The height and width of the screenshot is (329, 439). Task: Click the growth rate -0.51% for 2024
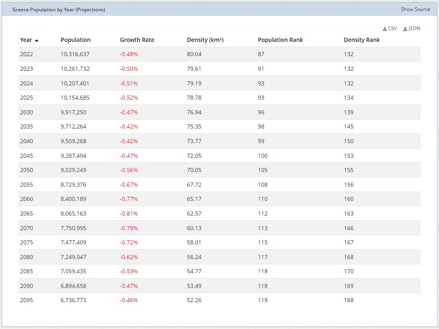[129, 83]
